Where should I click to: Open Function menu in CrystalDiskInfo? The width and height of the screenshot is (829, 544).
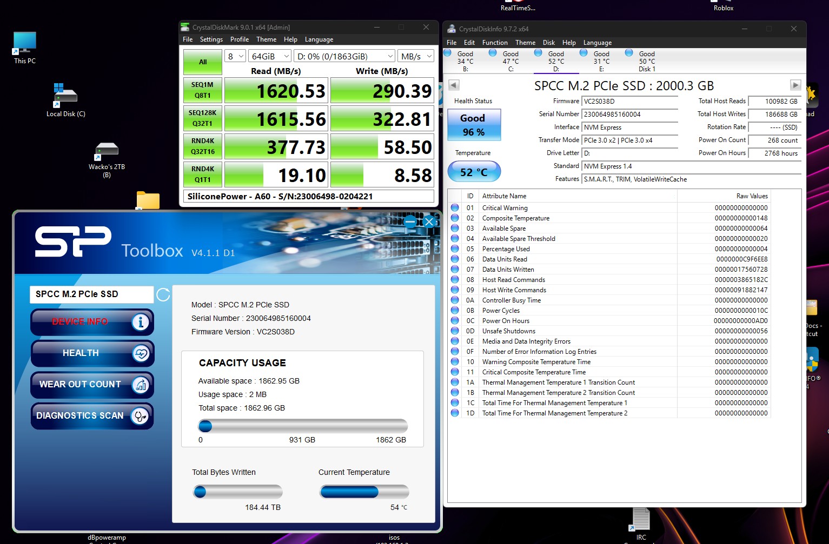click(495, 43)
